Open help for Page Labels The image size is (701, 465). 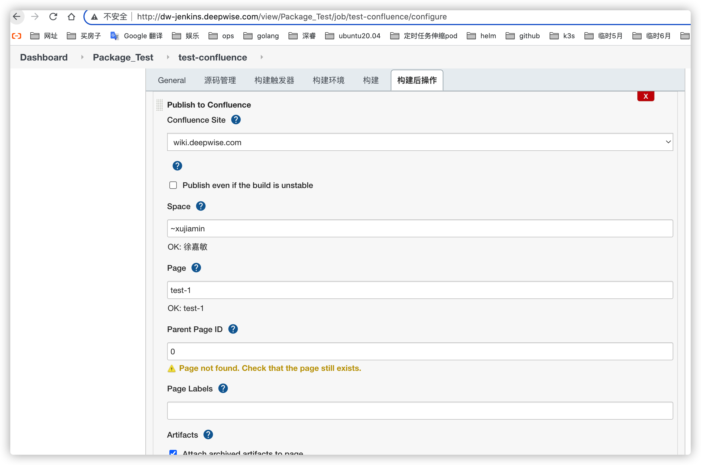[223, 389]
